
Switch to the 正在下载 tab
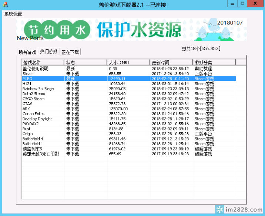70,52
